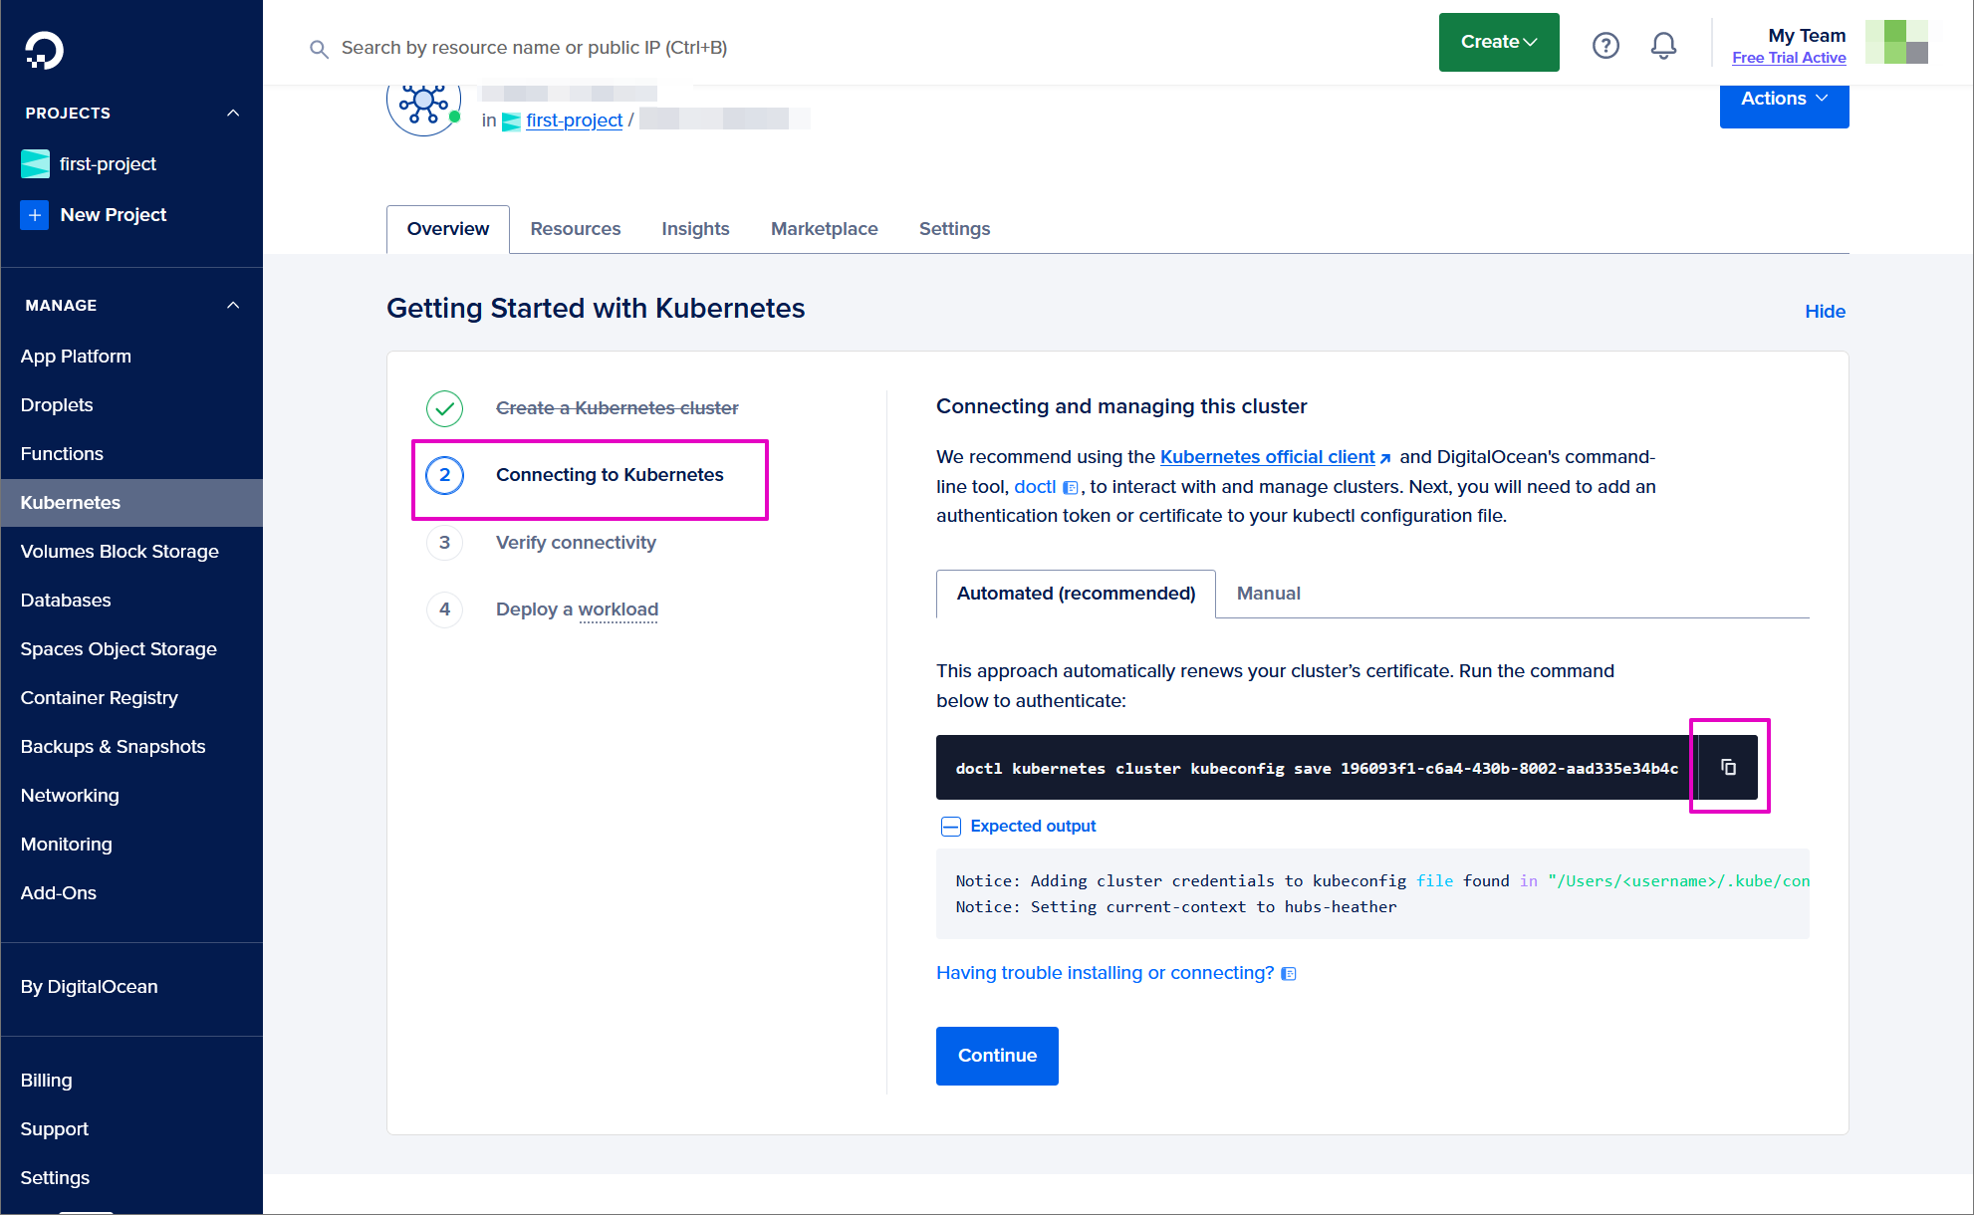
Task: Hide the Getting Started panel
Action: point(1825,312)
